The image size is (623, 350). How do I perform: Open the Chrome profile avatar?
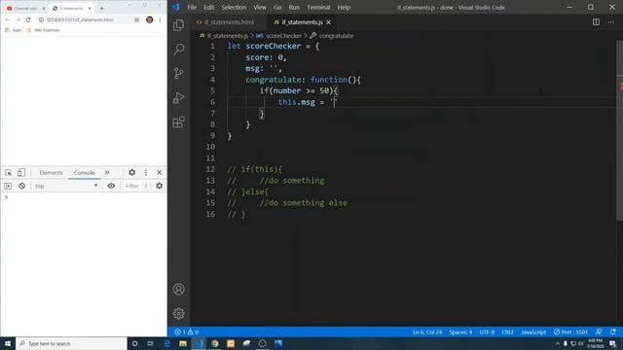(149, 19)
